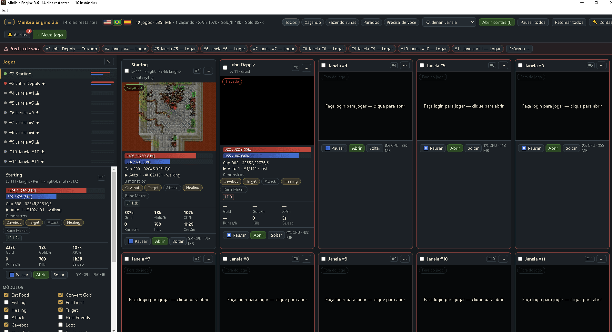Close the Jogos sidebar panel
This screenshot has height=332, width=612.
point(109,62)
